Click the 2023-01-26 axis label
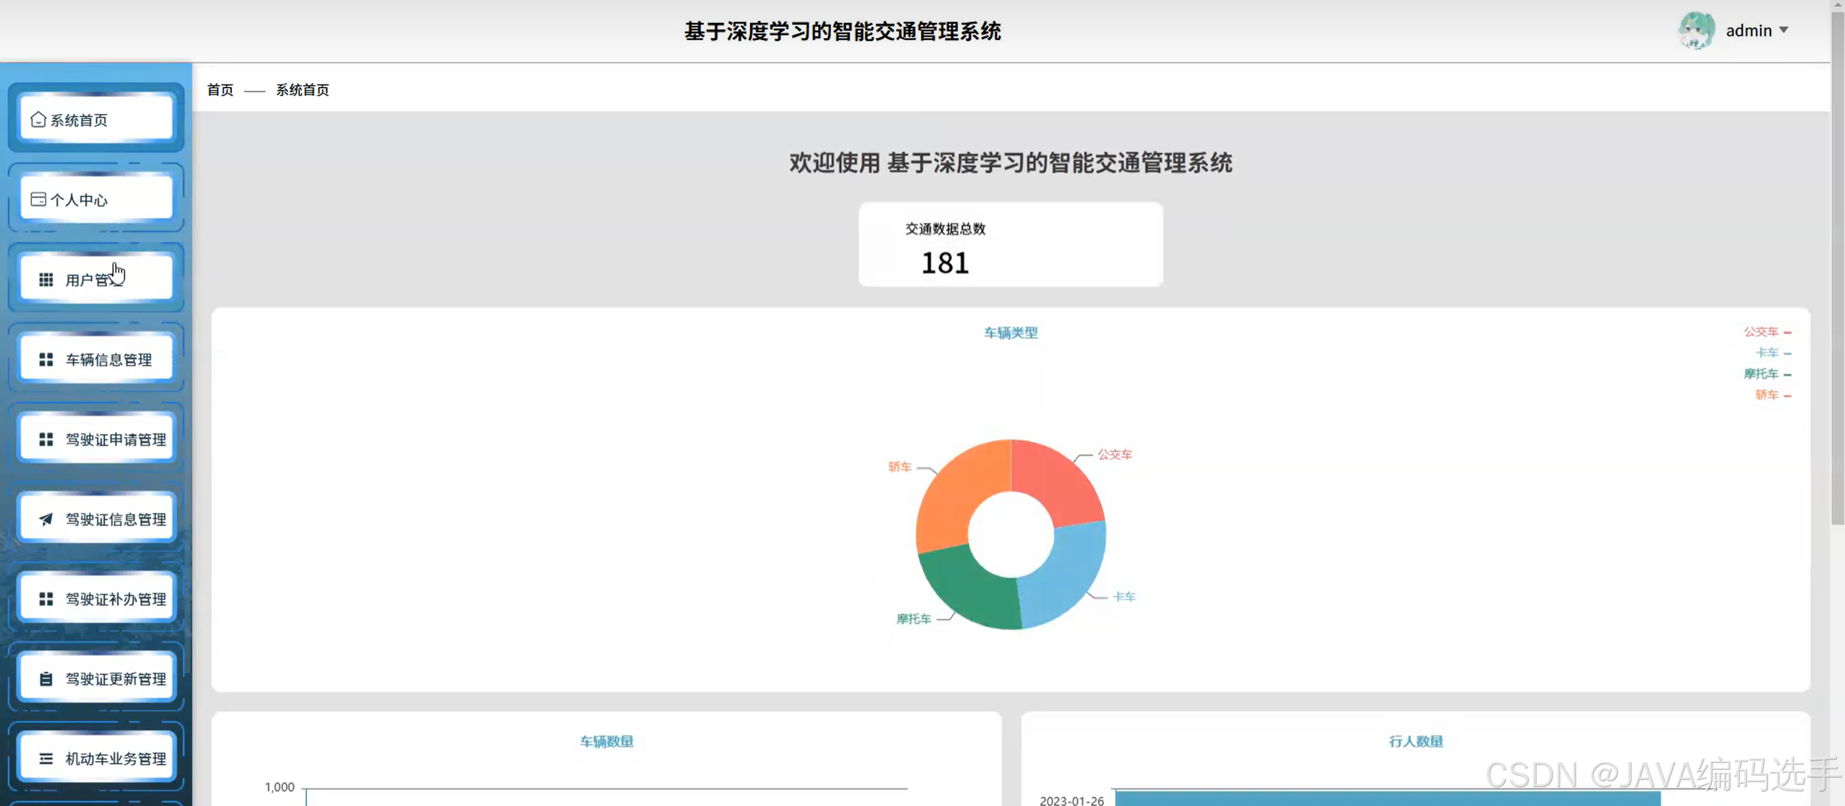 click(x=1072, y=800)
